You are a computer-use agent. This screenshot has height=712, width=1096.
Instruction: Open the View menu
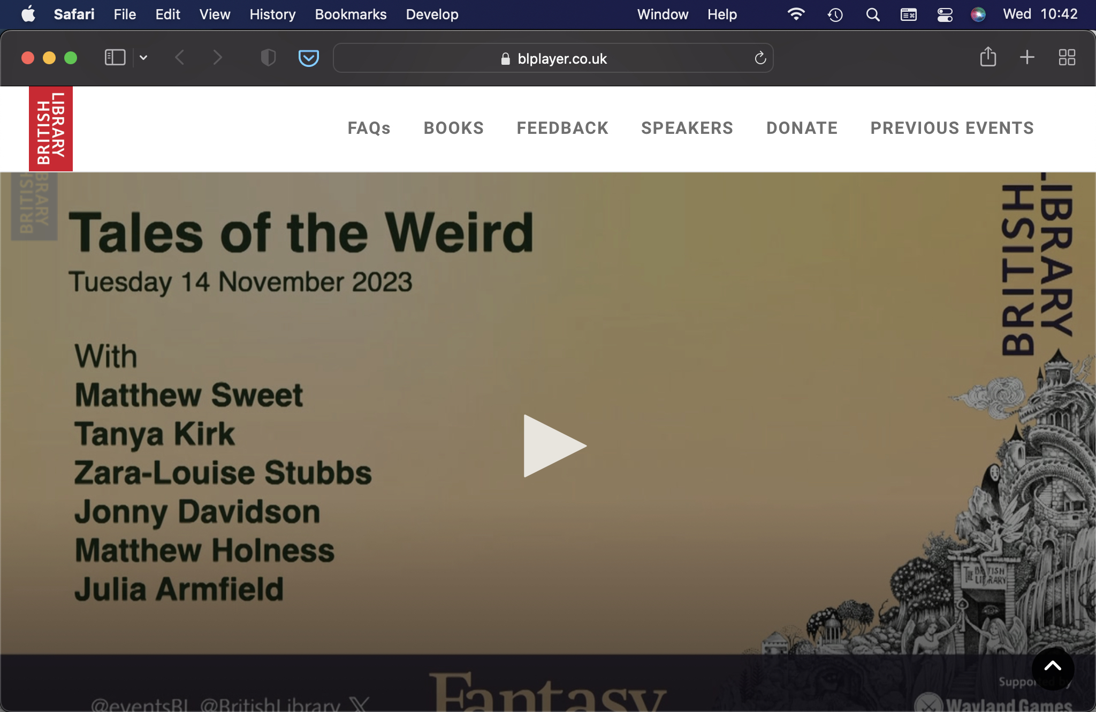coord(215,14)
